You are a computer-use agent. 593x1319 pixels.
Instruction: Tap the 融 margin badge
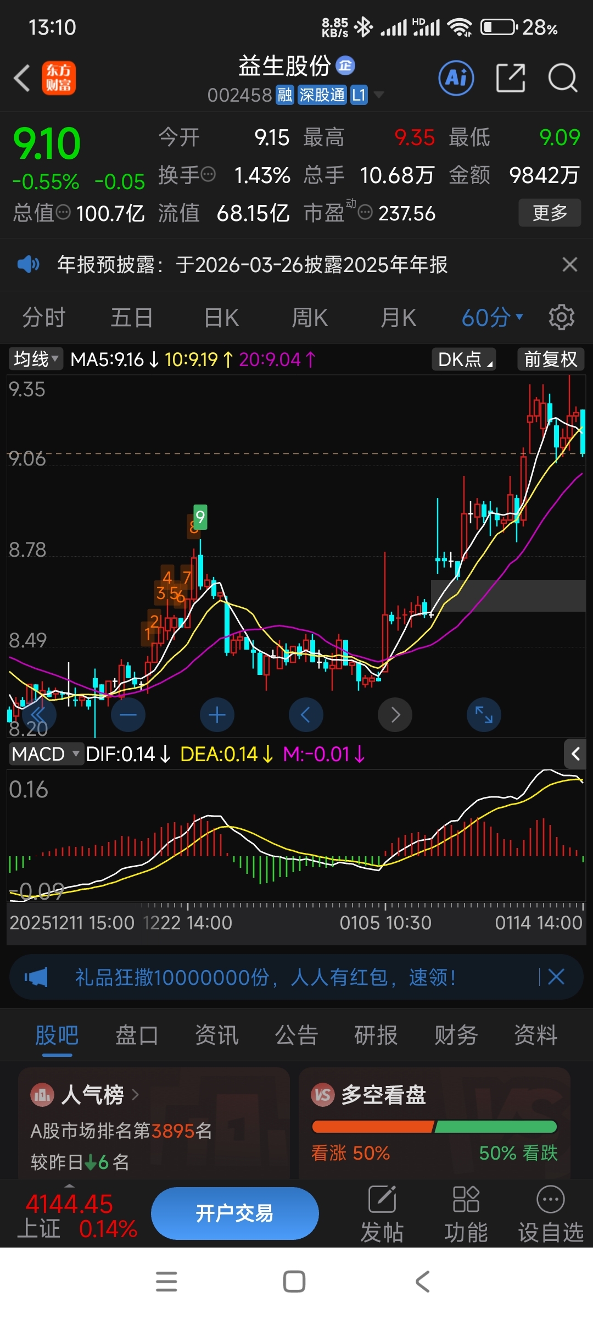tap(284, 95)
